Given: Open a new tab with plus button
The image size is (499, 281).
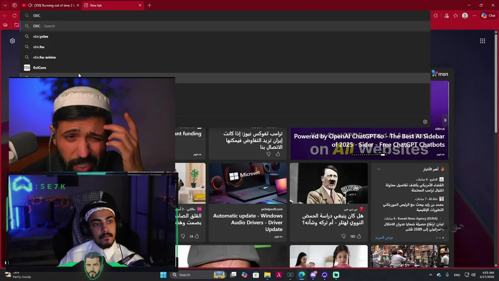Looking at the screenshot, I should coord(149,5).
